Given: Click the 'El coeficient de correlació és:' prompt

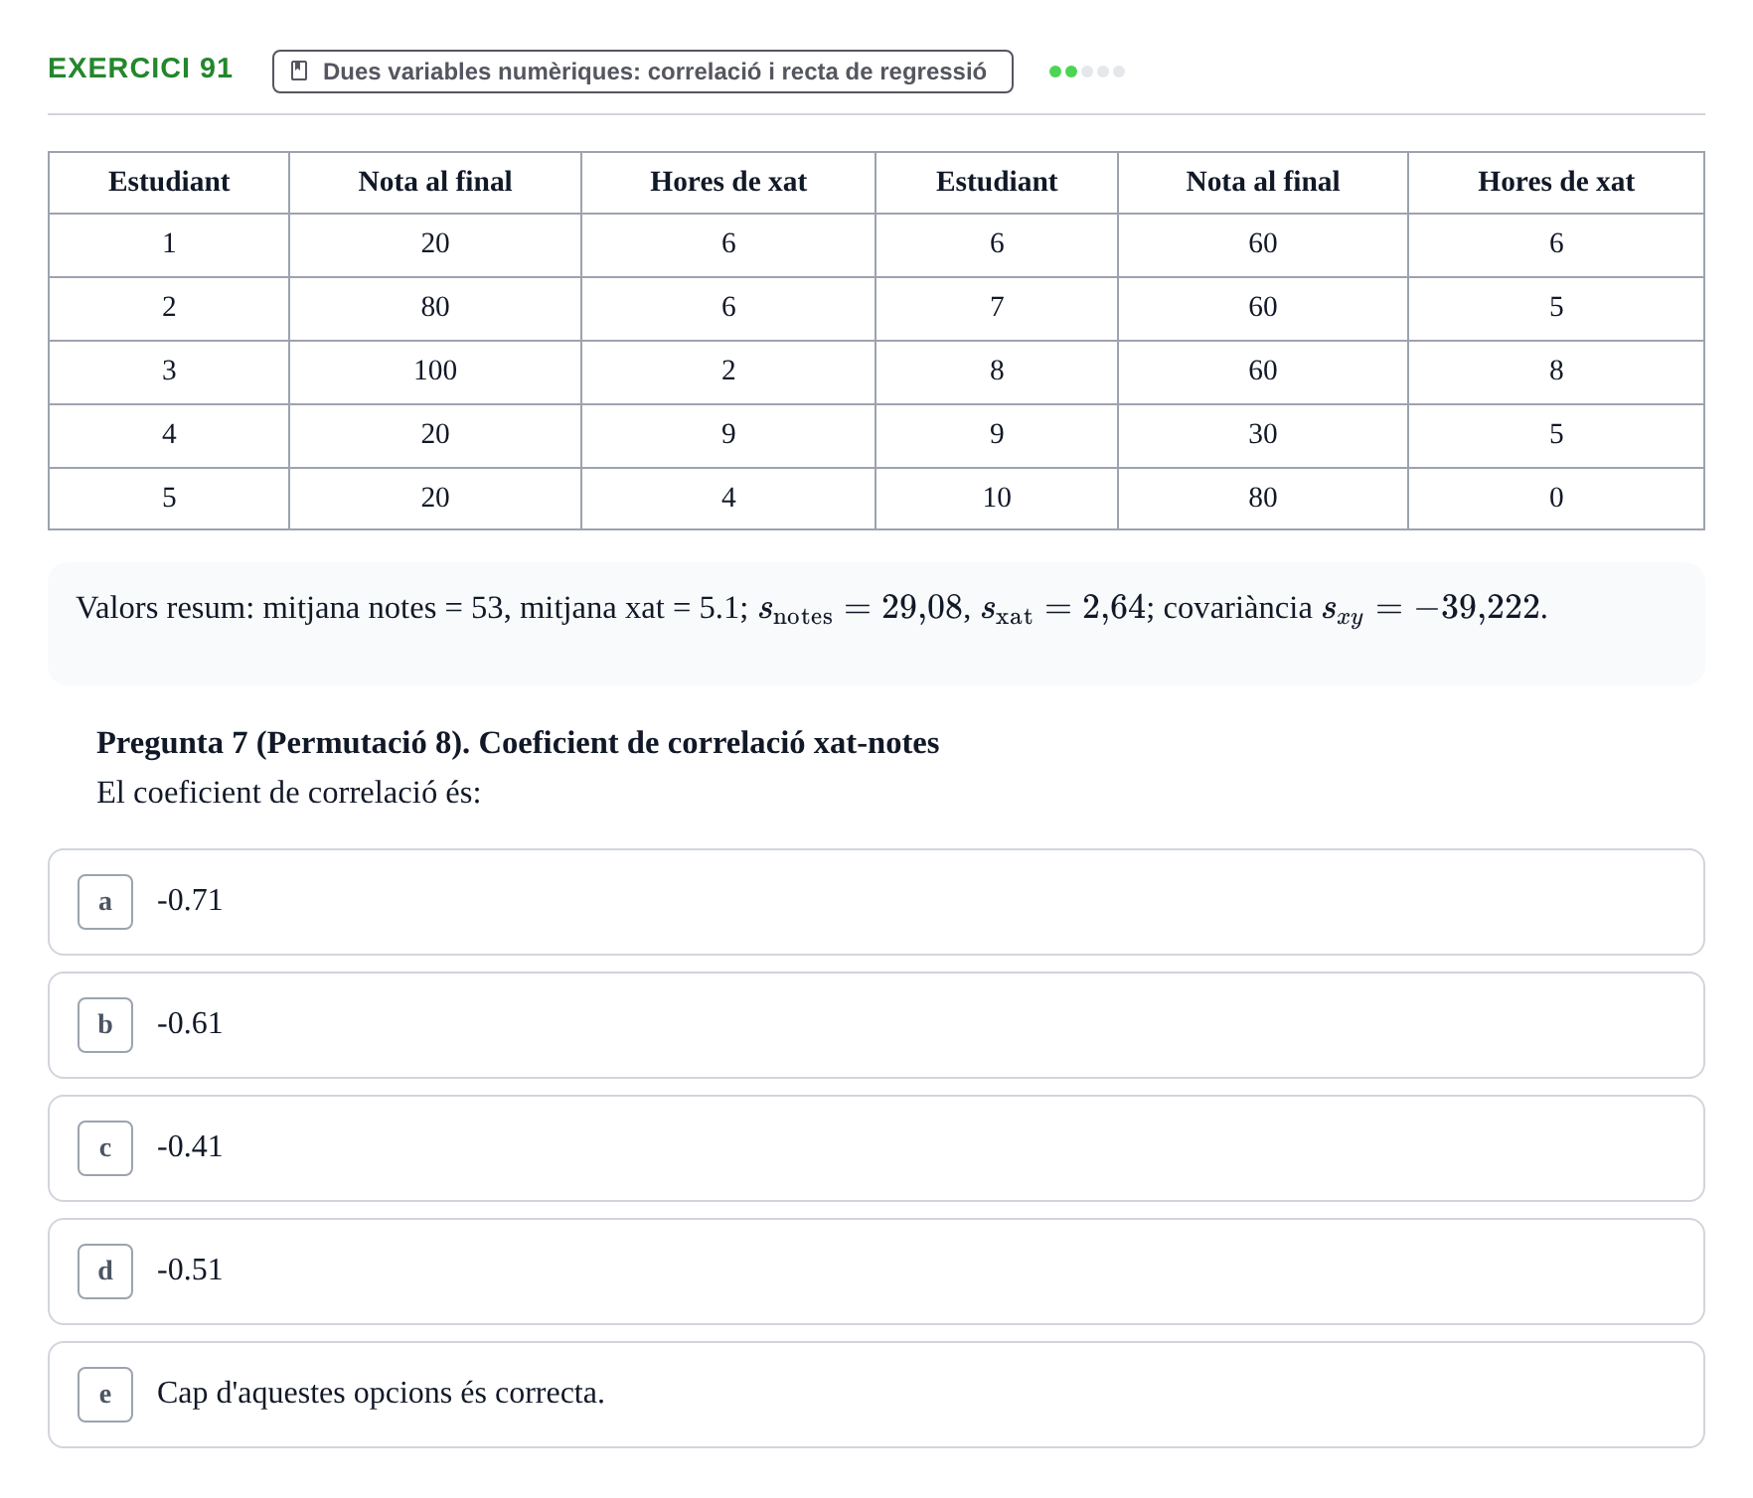Looking at the screenshot, I should (x=288, y=793).
